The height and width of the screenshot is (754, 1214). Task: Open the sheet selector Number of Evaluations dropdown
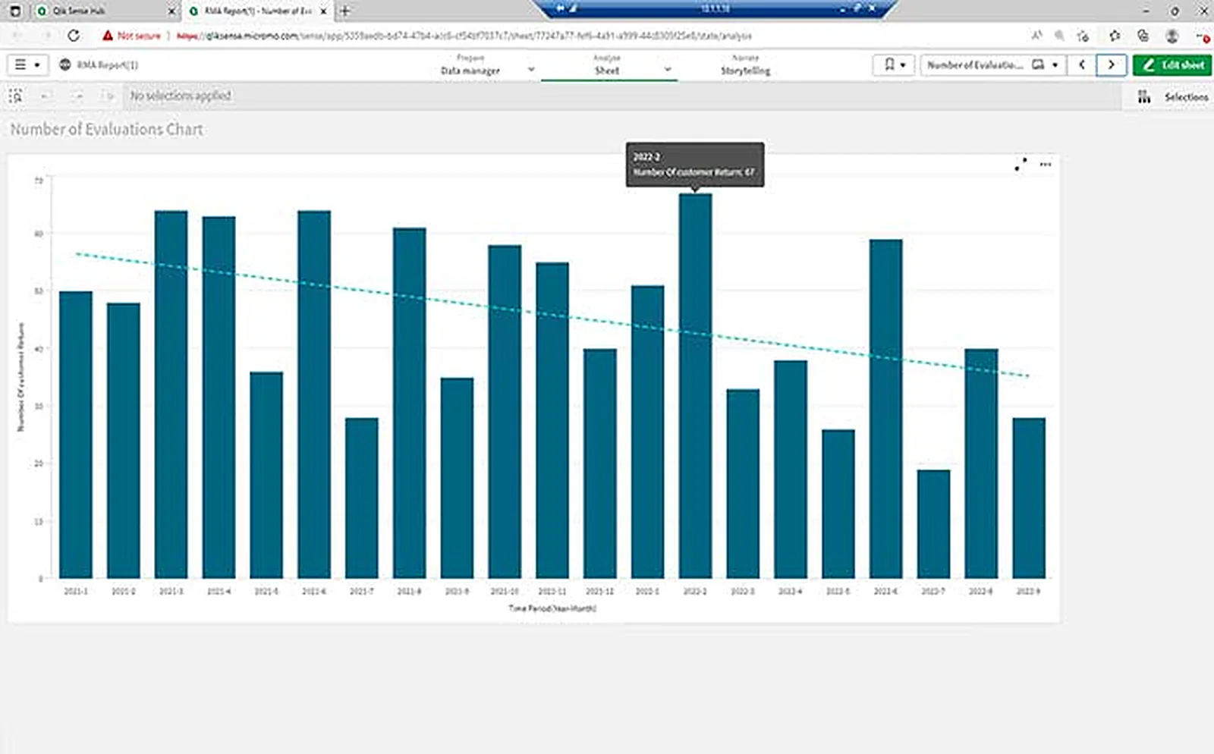tap(993, 65)
